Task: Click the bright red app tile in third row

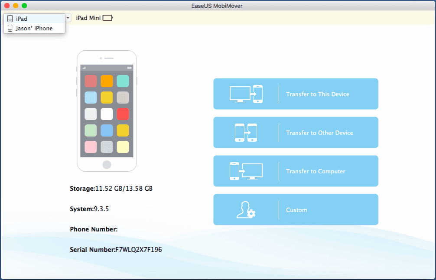Action: click(x=123, y=114)
